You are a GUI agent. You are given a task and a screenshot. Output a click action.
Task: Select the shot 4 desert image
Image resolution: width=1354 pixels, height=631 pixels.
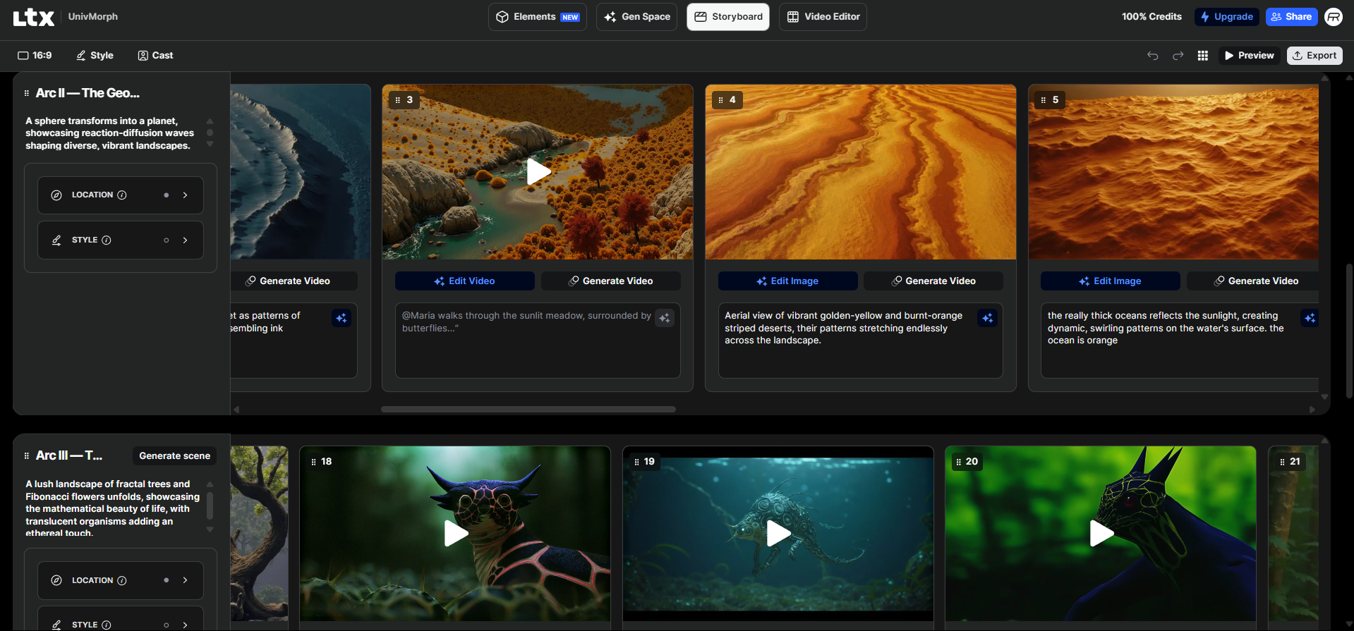click(x=861, y=172)
